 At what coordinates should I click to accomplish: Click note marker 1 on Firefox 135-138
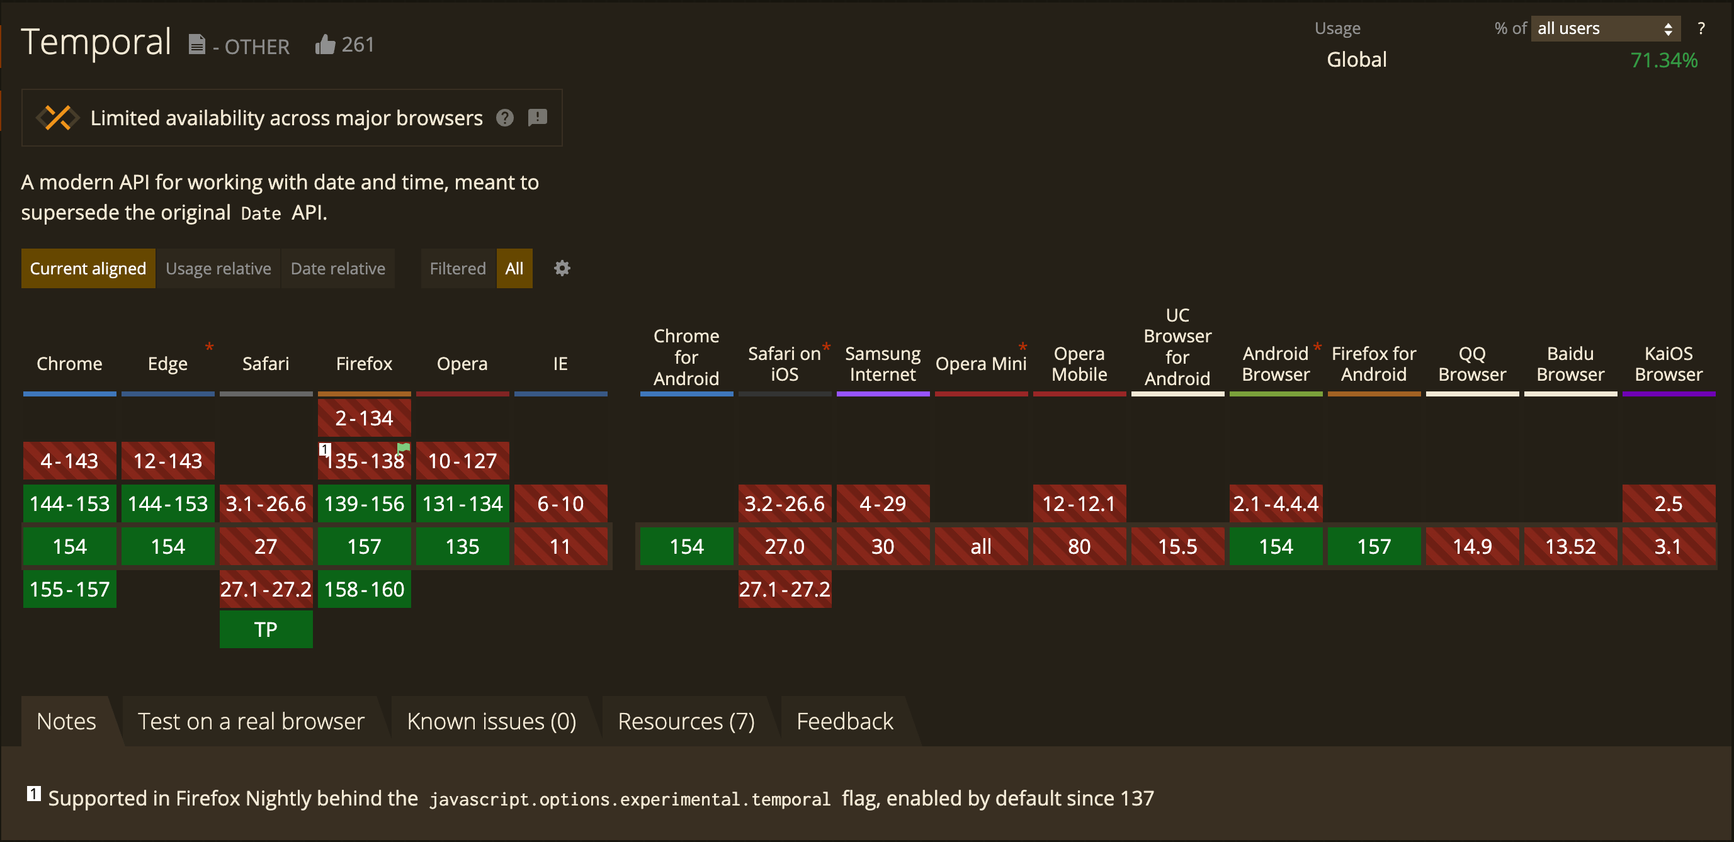point(324,449)
